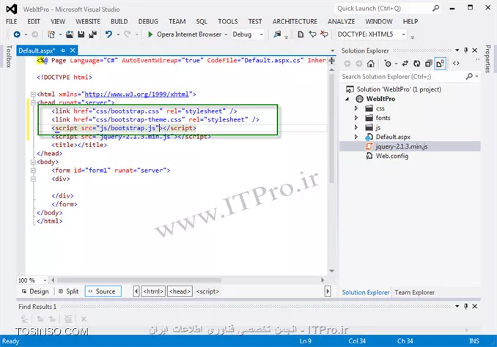Click the Home icon in Solution Explorer
This screenshot has width=497, height=347.
[370, 63]
